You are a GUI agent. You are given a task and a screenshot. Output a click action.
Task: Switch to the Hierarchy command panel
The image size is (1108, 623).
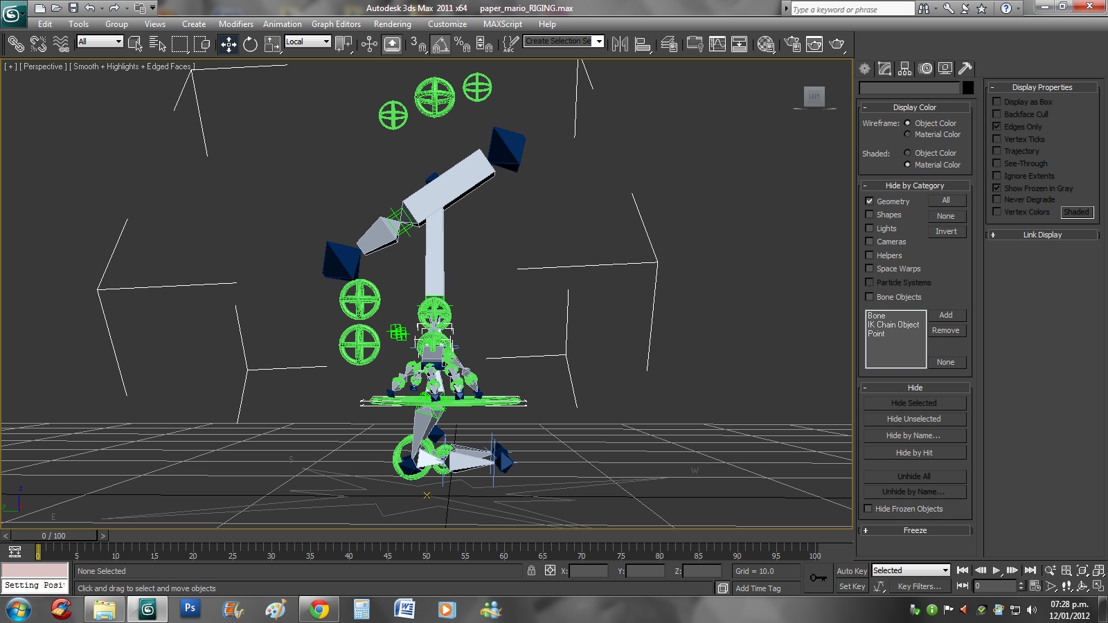click(x=904, y=69)
